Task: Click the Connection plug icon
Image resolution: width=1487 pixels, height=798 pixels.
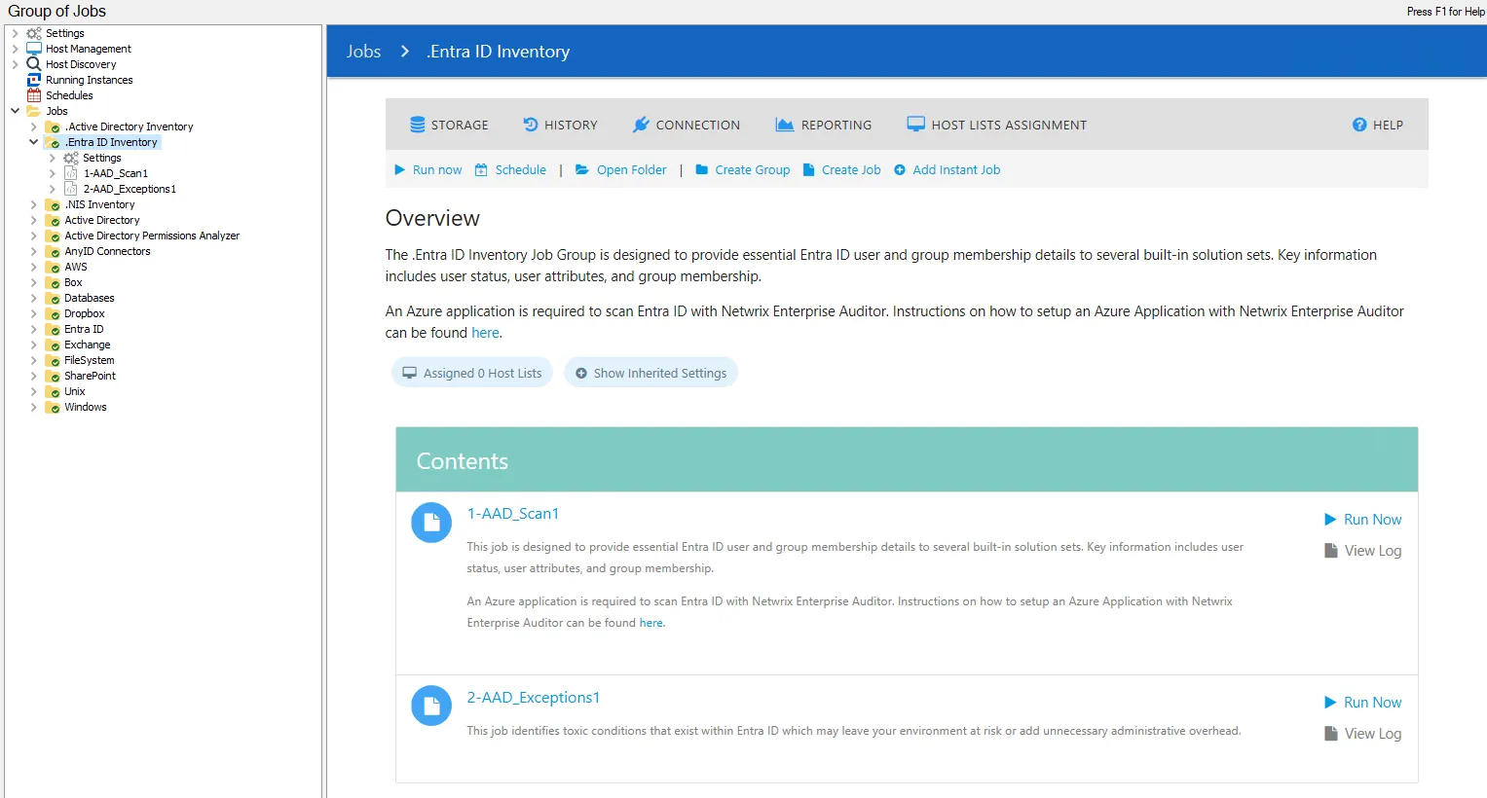Action: pyautogui.click(x=641, y=125)
